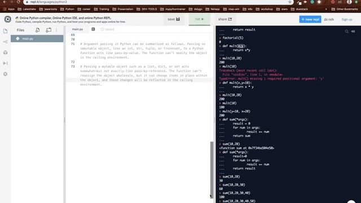Open the dualstack bookmark folder
Image resolution: width=361 pixels, height=203 pixels.
[300, 9]
